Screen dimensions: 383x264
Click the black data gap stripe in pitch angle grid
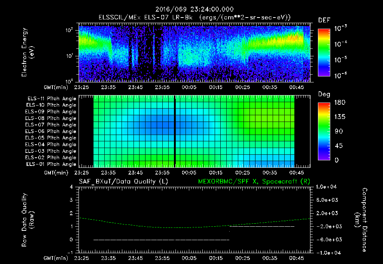click(x=175, y=131)
